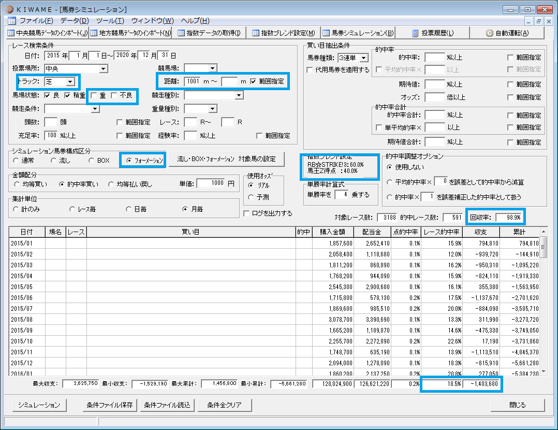Click 流し・BOX・フォーメーション 対象馬の設定 button

click(227, 159)
